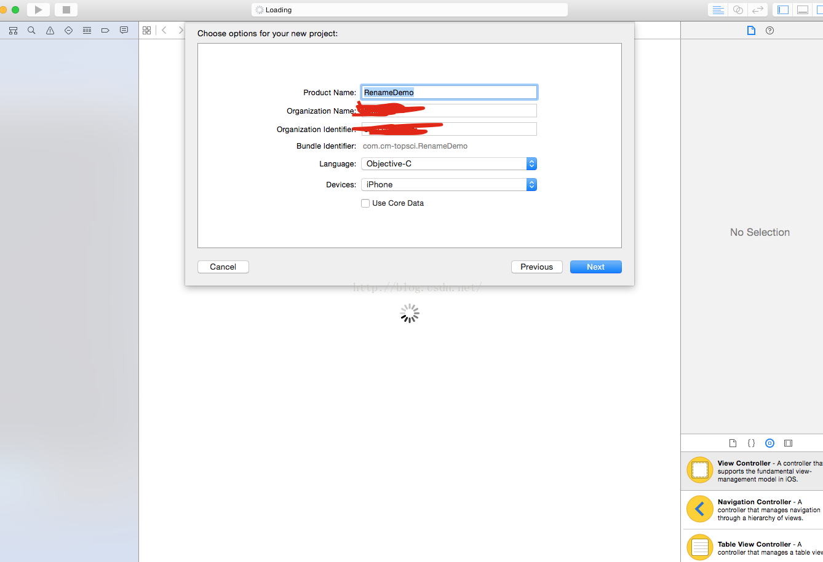Click the Cancel button
The image size is (823, 562).
pos(223,267)
